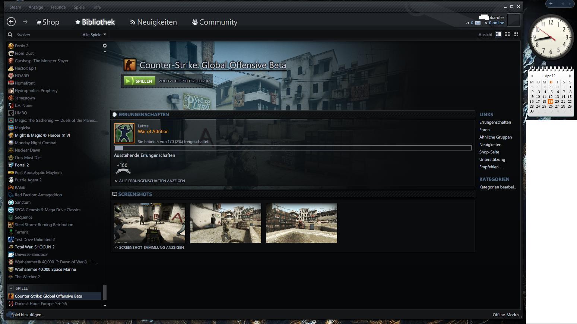The image size is (577, 324).
Task: Open the Alle Spiele filter dropdown
Action: [x=94, y=35]
